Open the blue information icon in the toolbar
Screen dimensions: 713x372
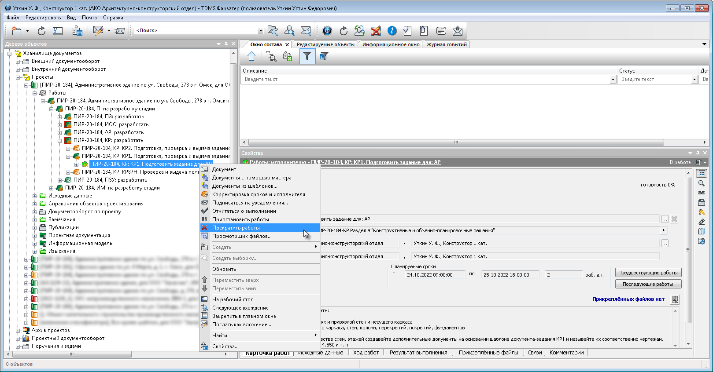tap(392, 31)
